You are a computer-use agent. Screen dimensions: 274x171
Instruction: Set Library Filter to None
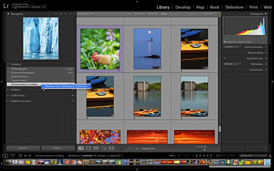point(164,14)
